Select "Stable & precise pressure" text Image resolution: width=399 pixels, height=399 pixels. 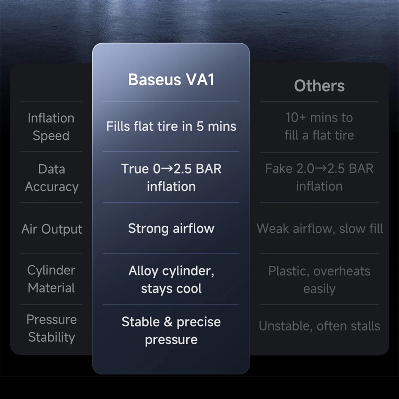point(171,331)
